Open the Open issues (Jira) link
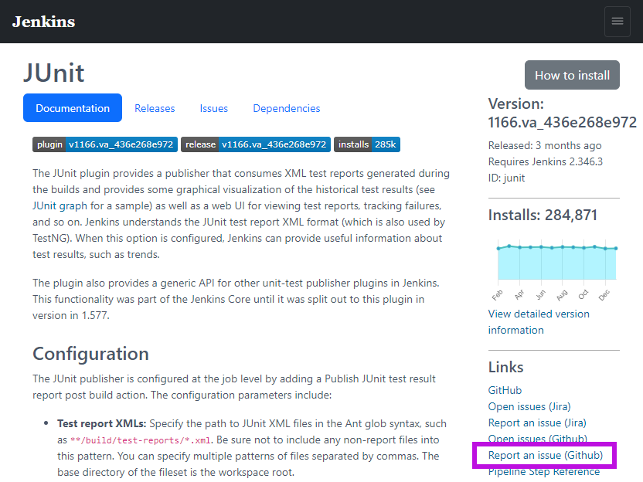 click(534, 406)
